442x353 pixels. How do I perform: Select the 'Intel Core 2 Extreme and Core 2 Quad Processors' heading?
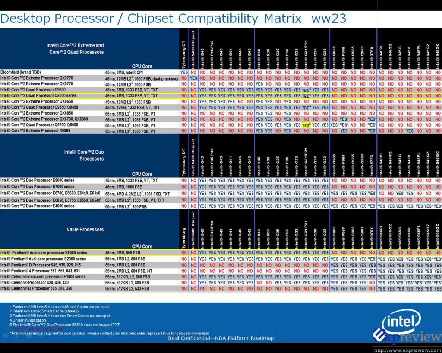(75, 49)
